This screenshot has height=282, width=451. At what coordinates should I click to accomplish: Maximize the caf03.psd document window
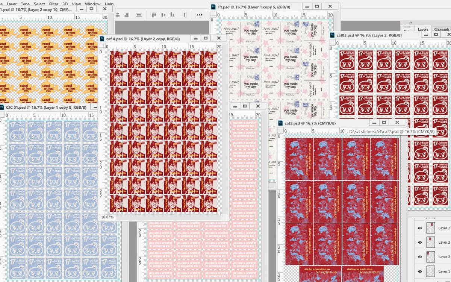(x=436, y=35)
